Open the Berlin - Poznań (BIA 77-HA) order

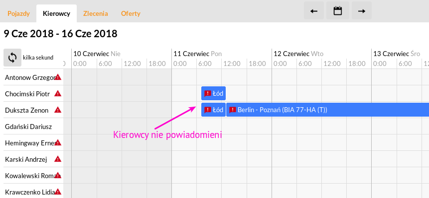click(x=327, y=110)
